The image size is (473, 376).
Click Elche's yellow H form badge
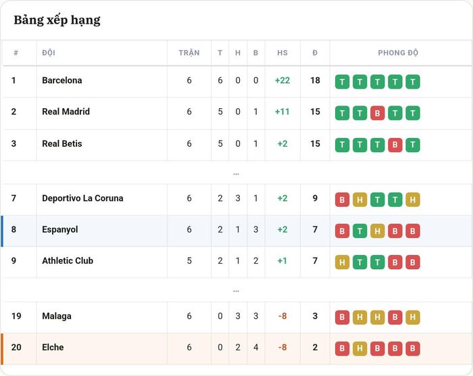(x=359, y=348)
